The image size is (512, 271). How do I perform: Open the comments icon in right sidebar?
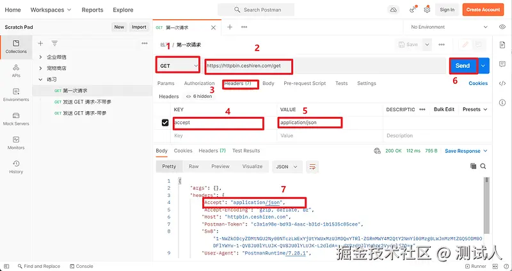502,65
